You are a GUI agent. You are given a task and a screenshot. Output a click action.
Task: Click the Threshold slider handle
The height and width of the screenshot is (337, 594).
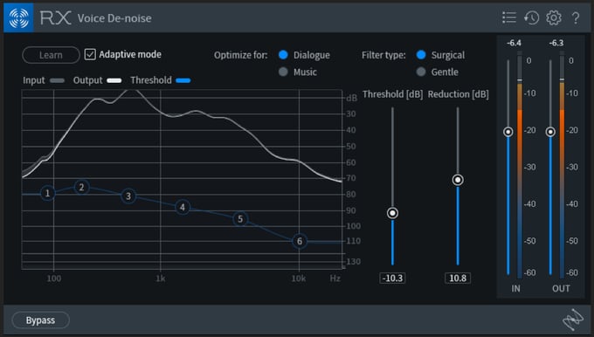[392, 213]
